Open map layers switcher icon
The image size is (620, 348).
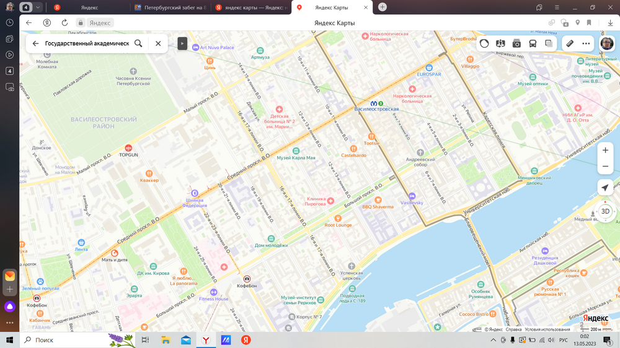point(549,43)
